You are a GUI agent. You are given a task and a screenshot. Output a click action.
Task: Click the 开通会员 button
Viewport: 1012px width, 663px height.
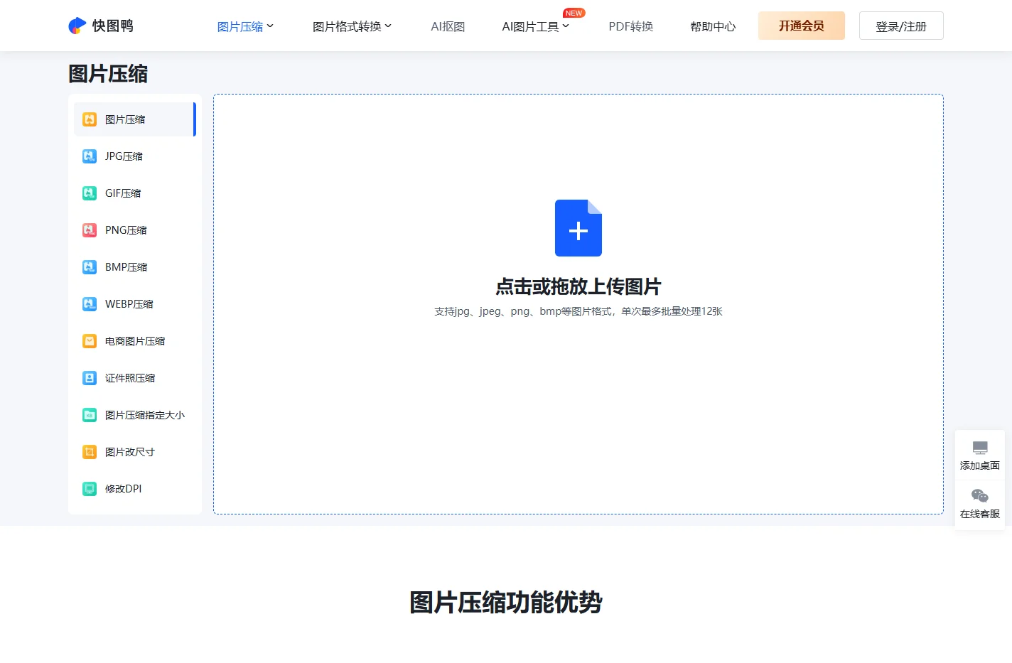(802, 26)
